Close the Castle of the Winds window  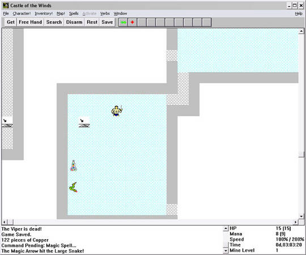coord(301,6)
